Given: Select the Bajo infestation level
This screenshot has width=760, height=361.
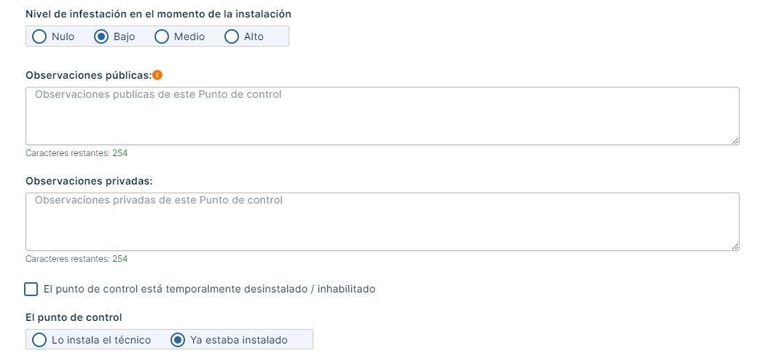Looking at the screenshot, I should coord(101,36).
